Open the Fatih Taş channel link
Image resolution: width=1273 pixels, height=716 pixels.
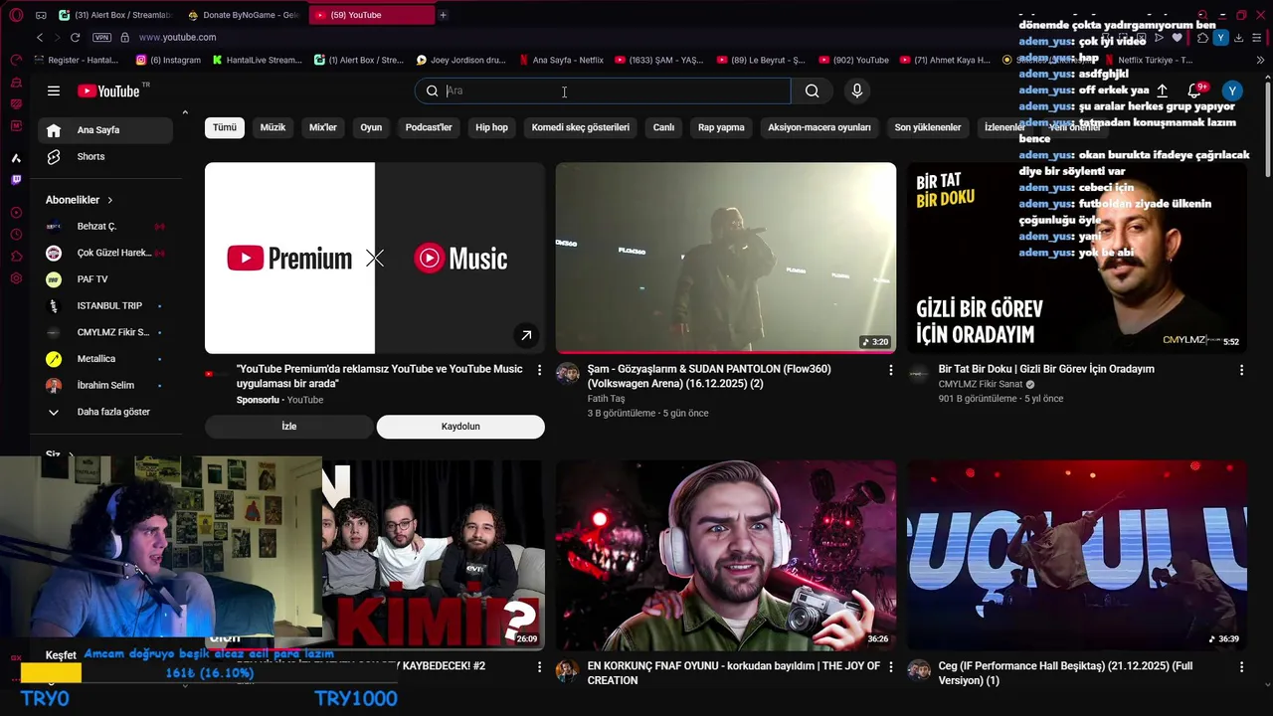click(606, 399)
